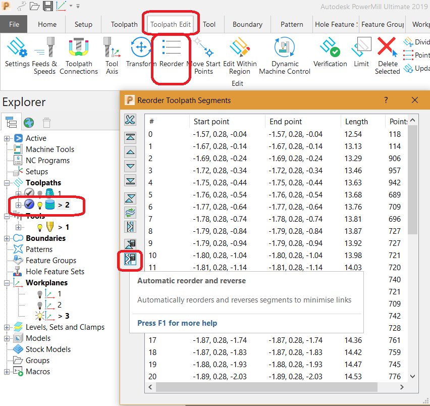
Task: Toggle the lightbulb visibility on toolpath 2
Action: pyautogui.click(x=39, y=206)
